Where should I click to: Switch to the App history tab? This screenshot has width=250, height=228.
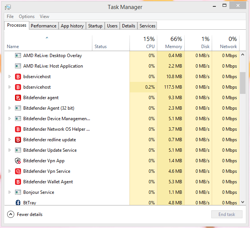(72, 26)
